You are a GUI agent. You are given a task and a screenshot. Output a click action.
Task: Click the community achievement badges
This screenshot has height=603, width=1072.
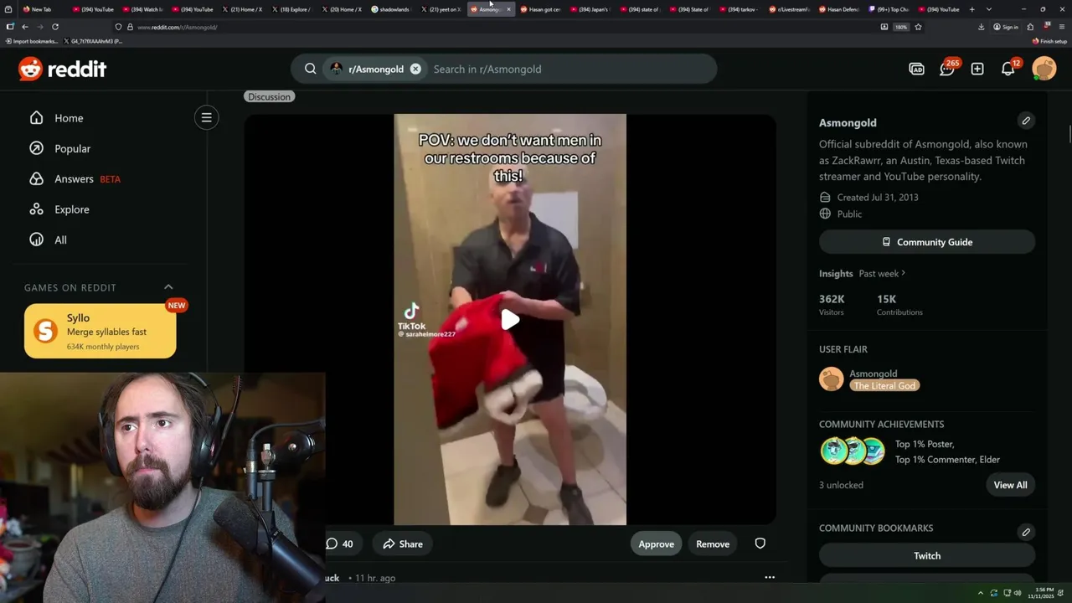click(853, 451)
